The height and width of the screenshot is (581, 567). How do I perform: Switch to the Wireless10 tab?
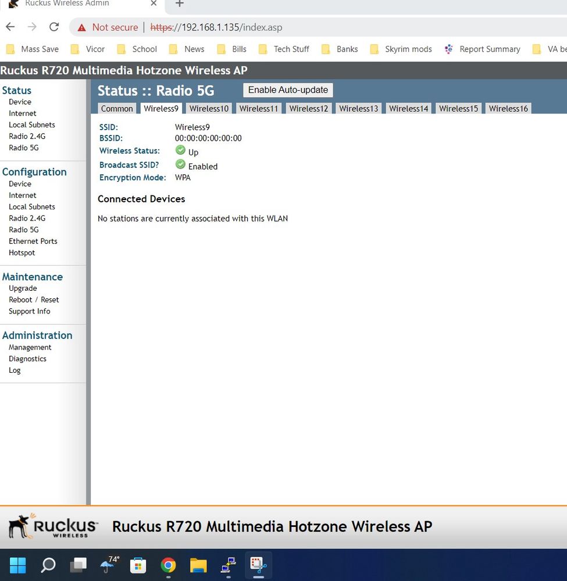tap(209, 109)
